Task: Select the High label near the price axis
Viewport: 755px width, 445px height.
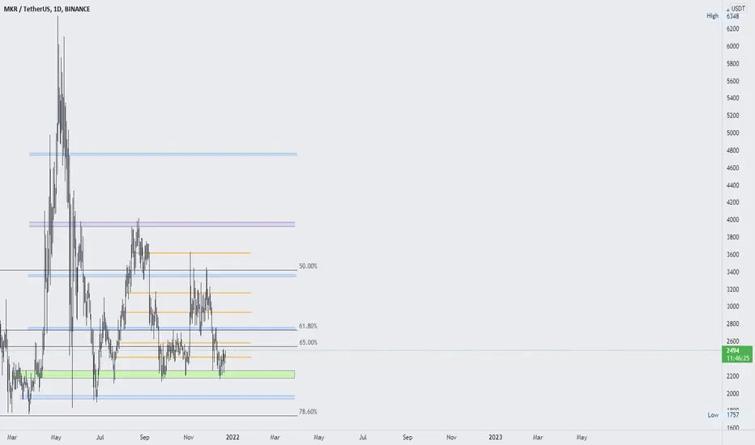Action: coord(713,16)
